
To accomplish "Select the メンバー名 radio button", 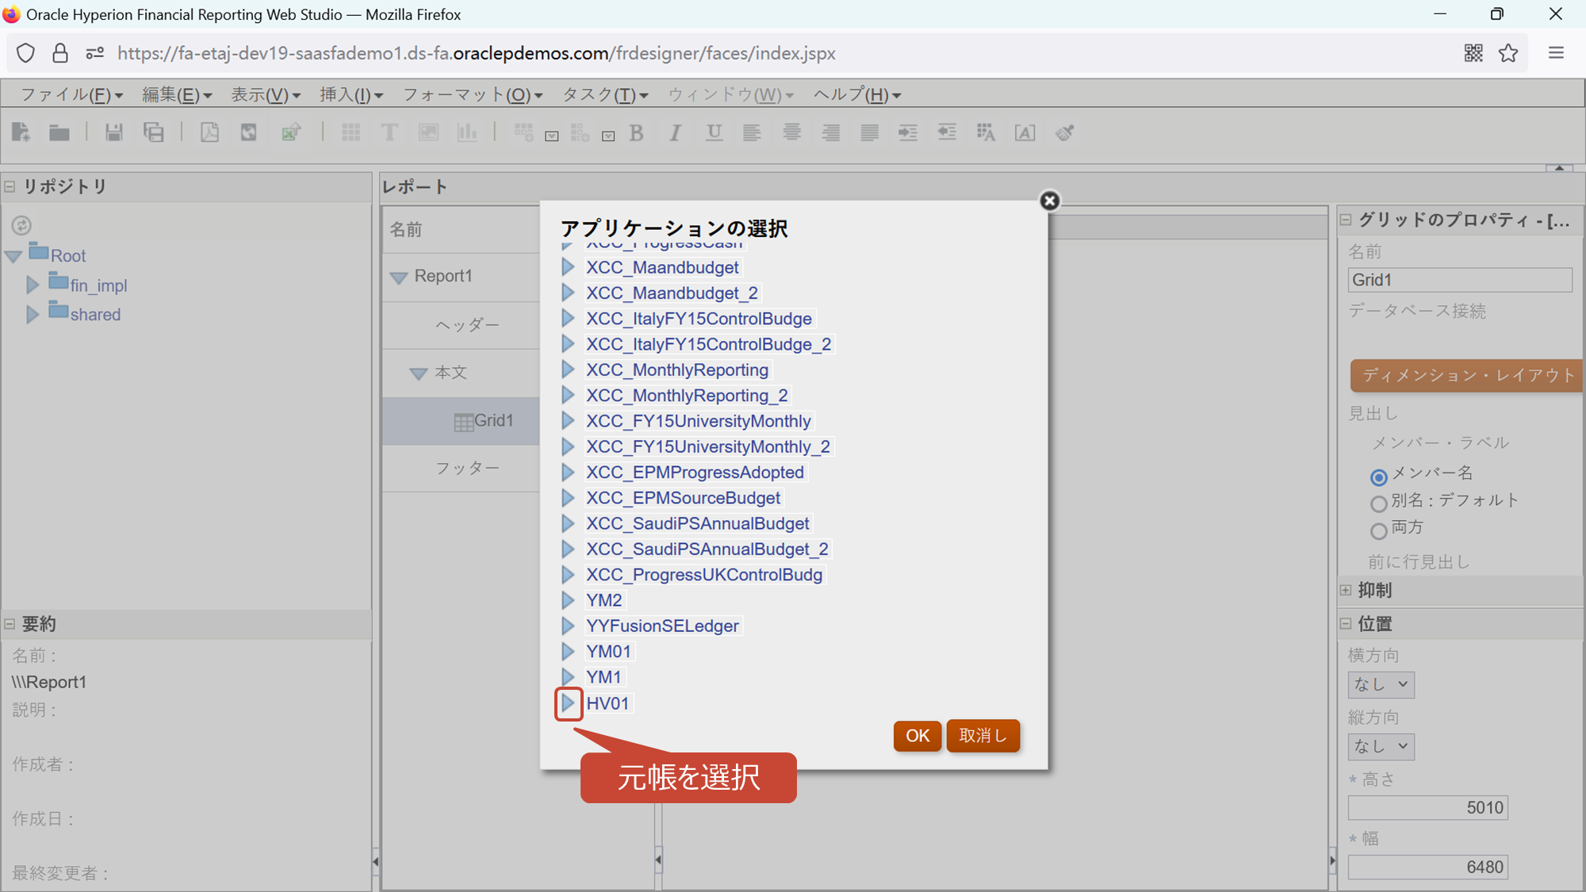I will click(1378, 477).
